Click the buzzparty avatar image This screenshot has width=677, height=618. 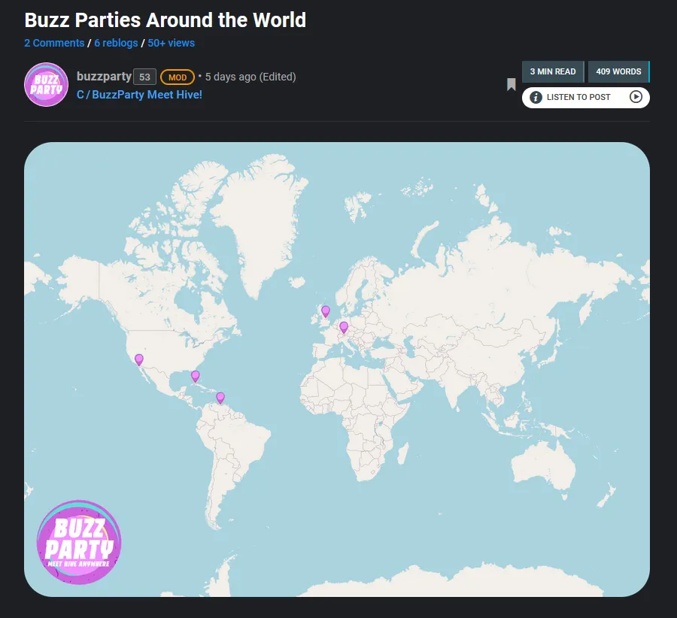[46, 85]
